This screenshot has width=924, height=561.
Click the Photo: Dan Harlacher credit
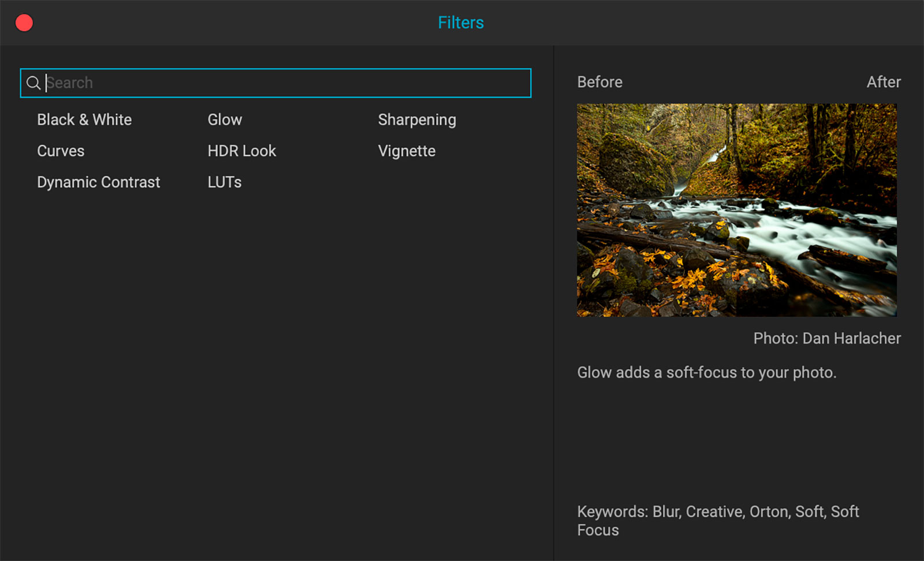pyautogui.click(x=826, y=338)
